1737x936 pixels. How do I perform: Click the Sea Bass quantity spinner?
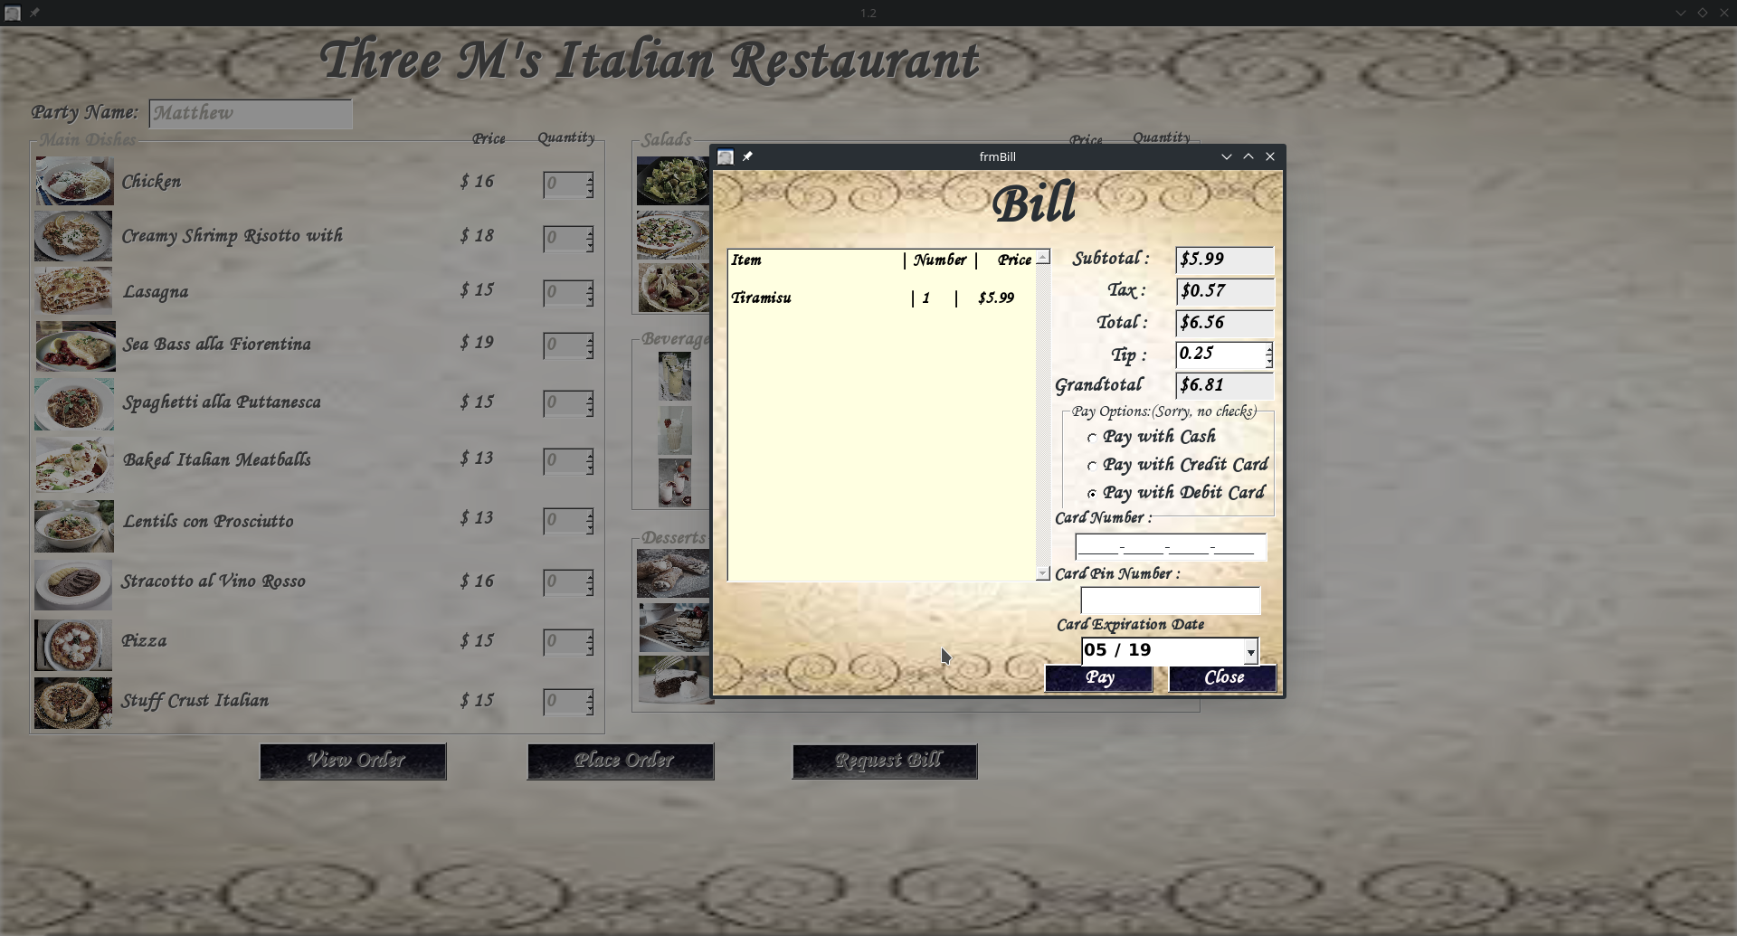point(568,345)
